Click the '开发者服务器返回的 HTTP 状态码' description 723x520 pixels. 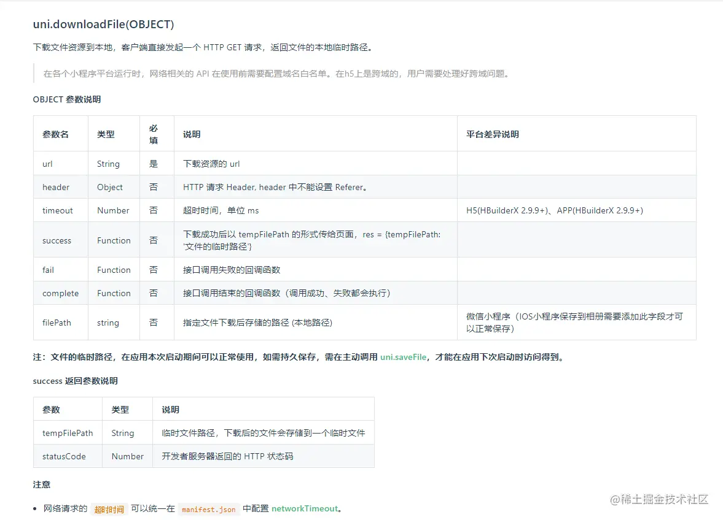(227, 456)
